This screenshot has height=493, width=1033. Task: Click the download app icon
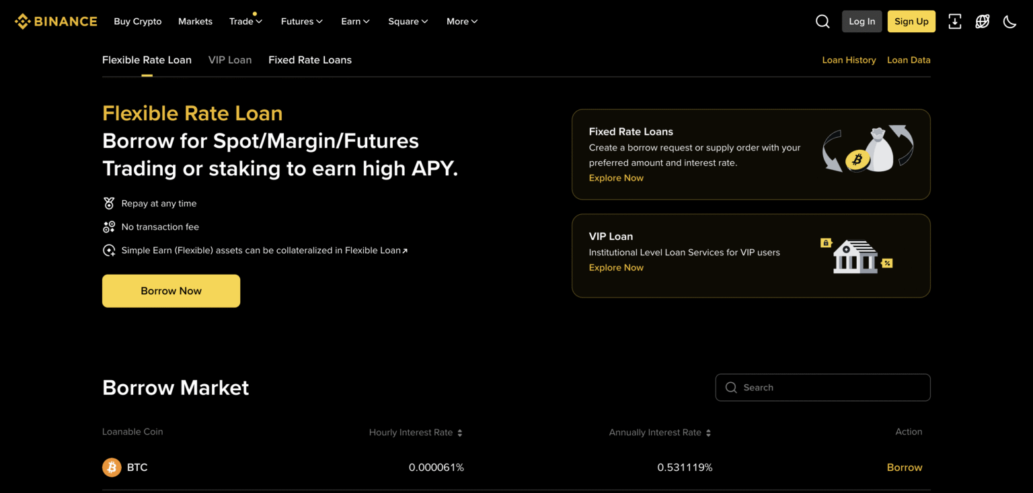click(954, 21)
